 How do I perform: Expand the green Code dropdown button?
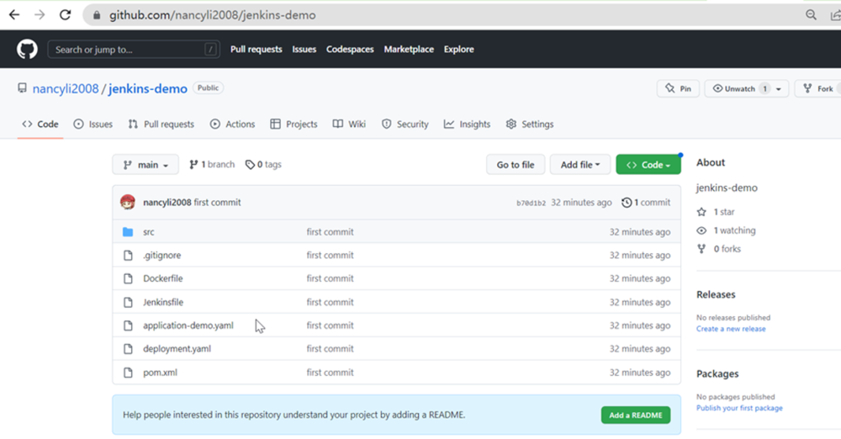648,165
